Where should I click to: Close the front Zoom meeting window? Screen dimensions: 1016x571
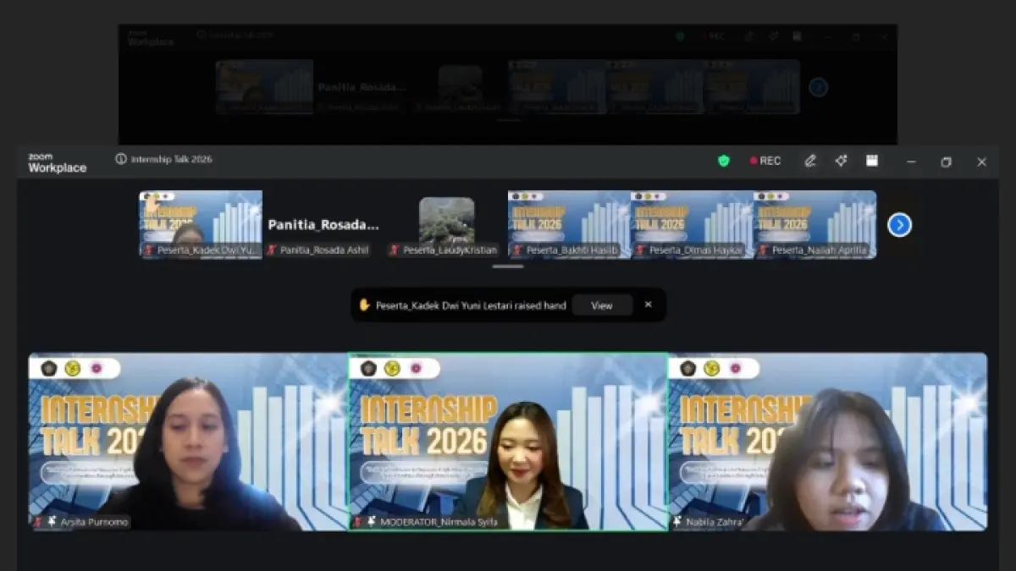[981, 162]
